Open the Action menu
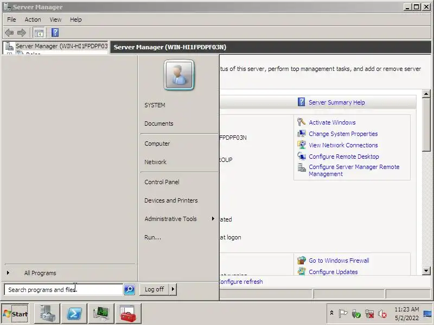Image resolution: width=434 pixels, height=325 pixels. point(33,19)
